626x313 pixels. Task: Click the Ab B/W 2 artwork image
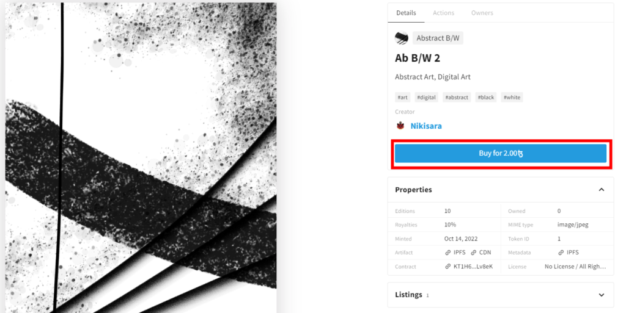(141, 157)
